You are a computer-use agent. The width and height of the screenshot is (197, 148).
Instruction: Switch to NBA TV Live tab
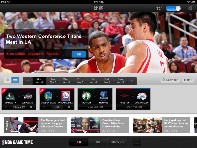click(117, 142)
